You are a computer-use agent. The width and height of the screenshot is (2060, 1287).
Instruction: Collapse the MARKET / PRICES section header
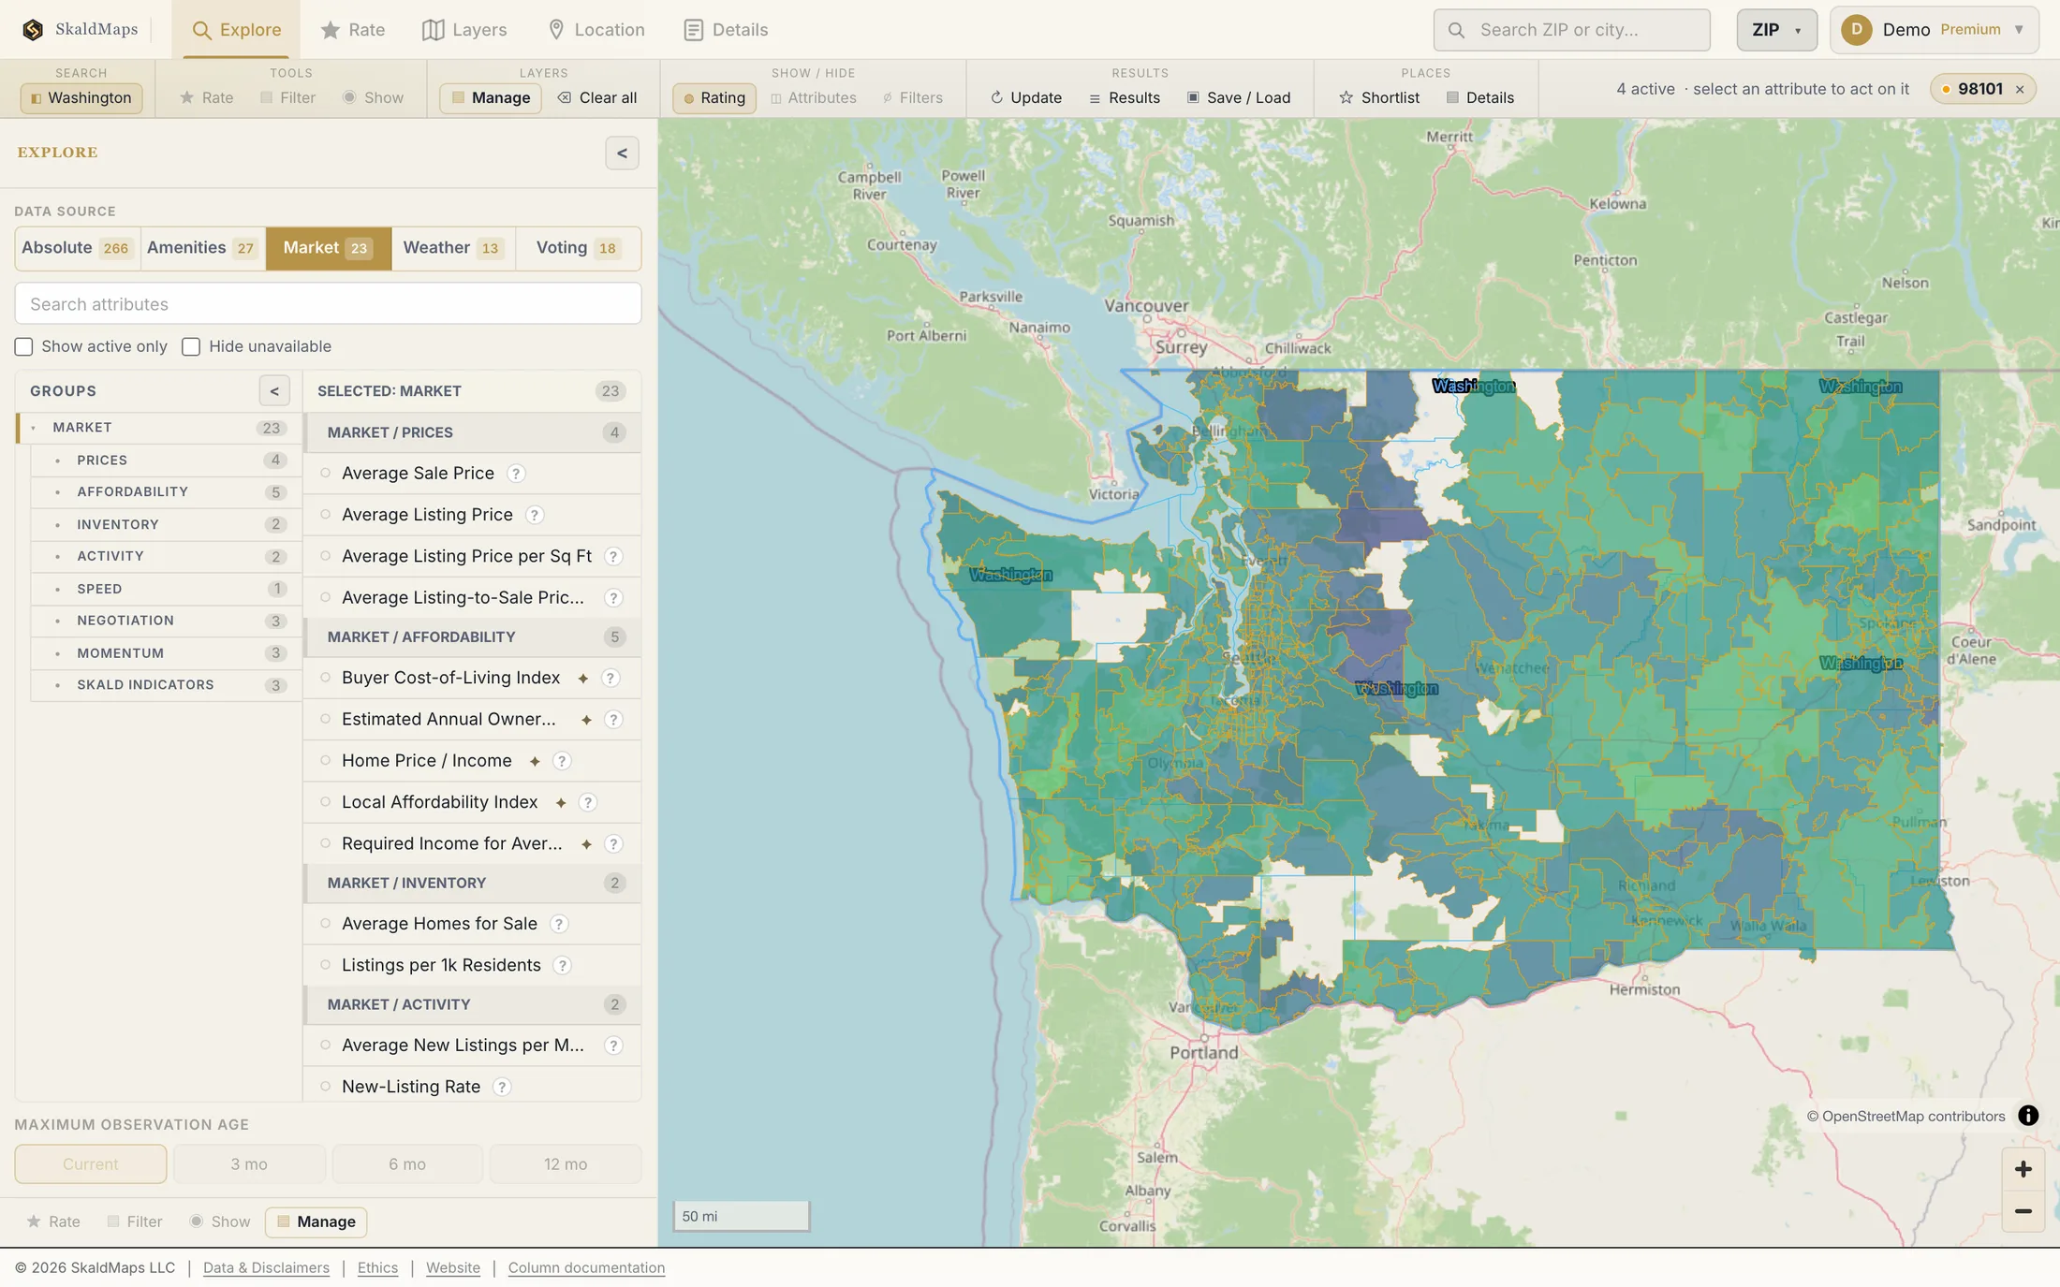(x=473, y=432)
